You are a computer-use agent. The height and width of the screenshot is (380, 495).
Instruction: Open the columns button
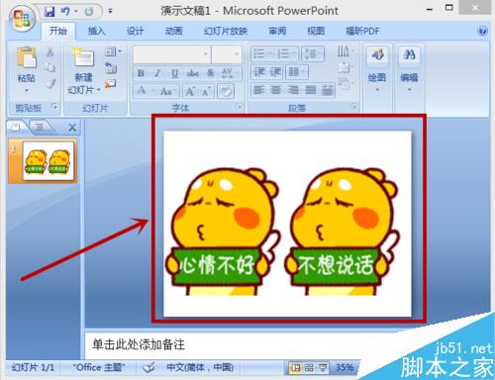pyautogui.click(x=297, y=72)
